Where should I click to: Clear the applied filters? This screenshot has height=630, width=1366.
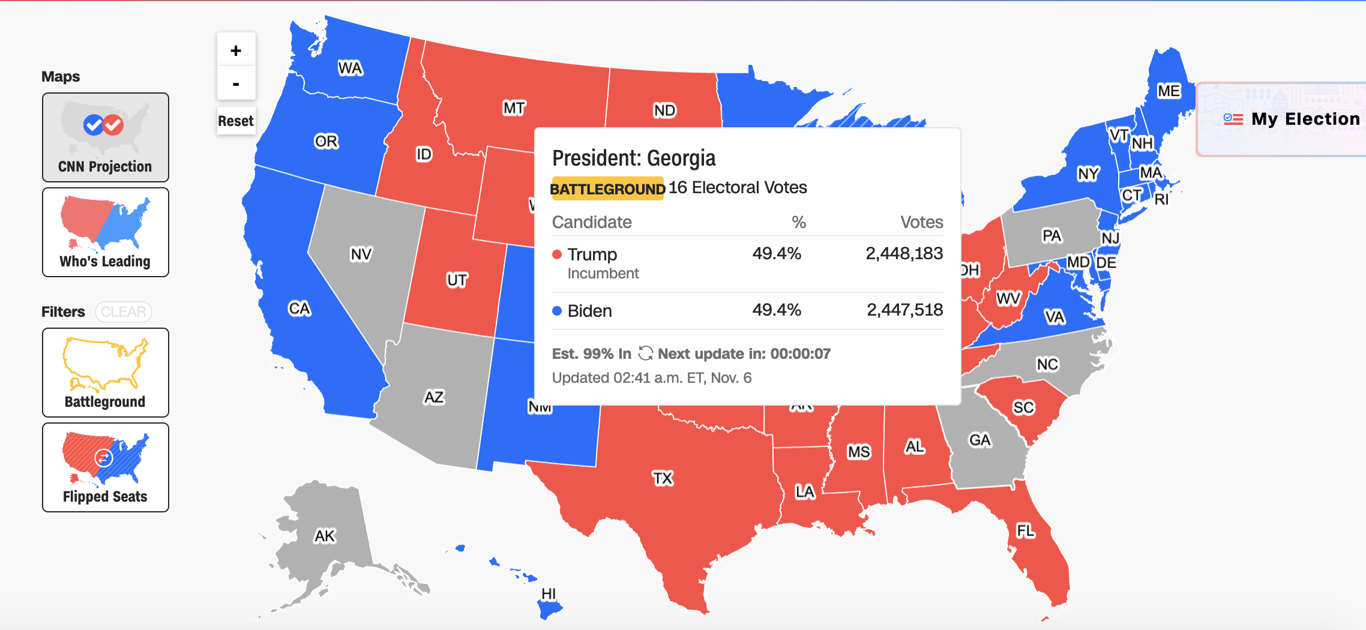coord(124,312)
